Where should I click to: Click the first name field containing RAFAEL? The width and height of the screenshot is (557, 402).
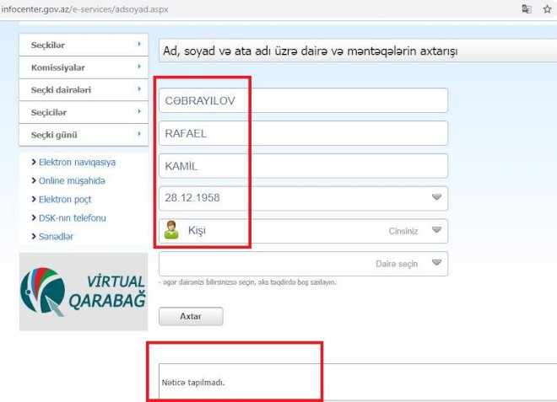click(302, 133)
